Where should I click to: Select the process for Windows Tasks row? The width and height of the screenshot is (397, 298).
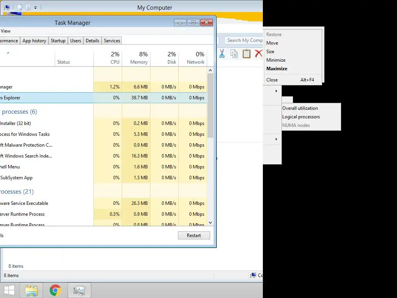[103, 134]
